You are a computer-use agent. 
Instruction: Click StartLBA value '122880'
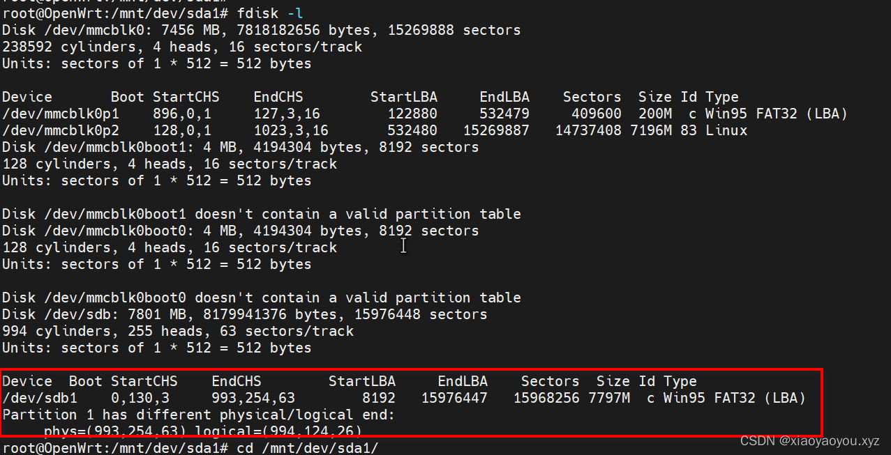pos(412,114)
